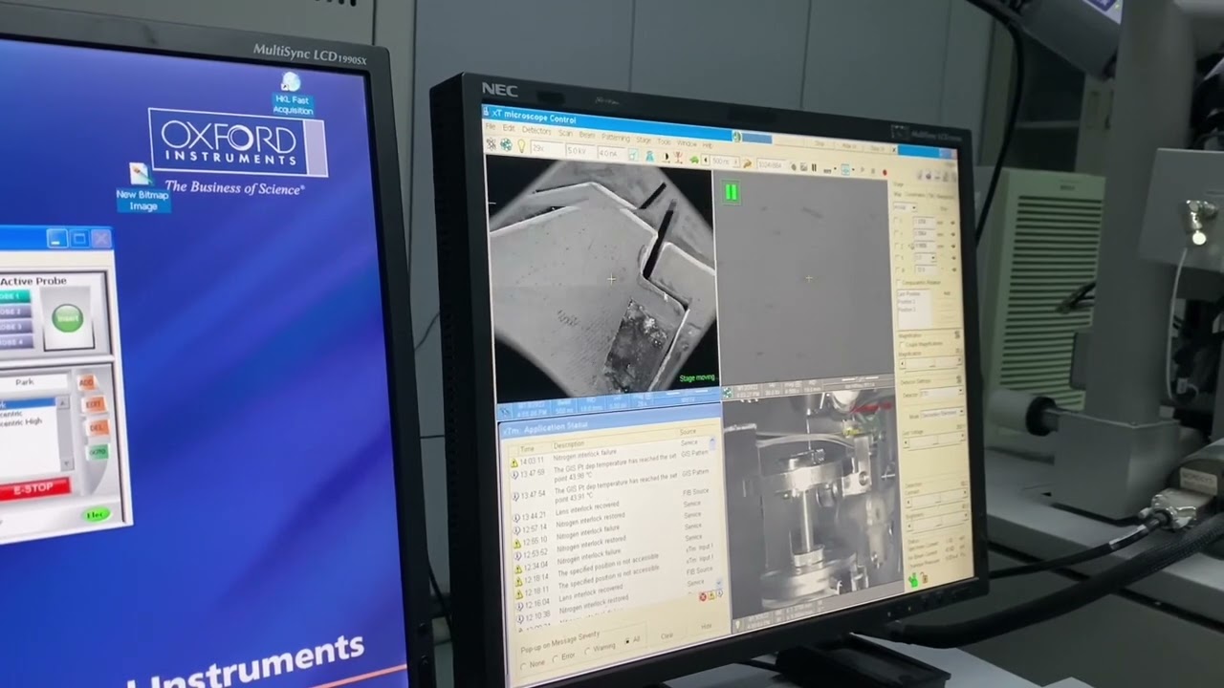Click the Description column header

(568, 445)
